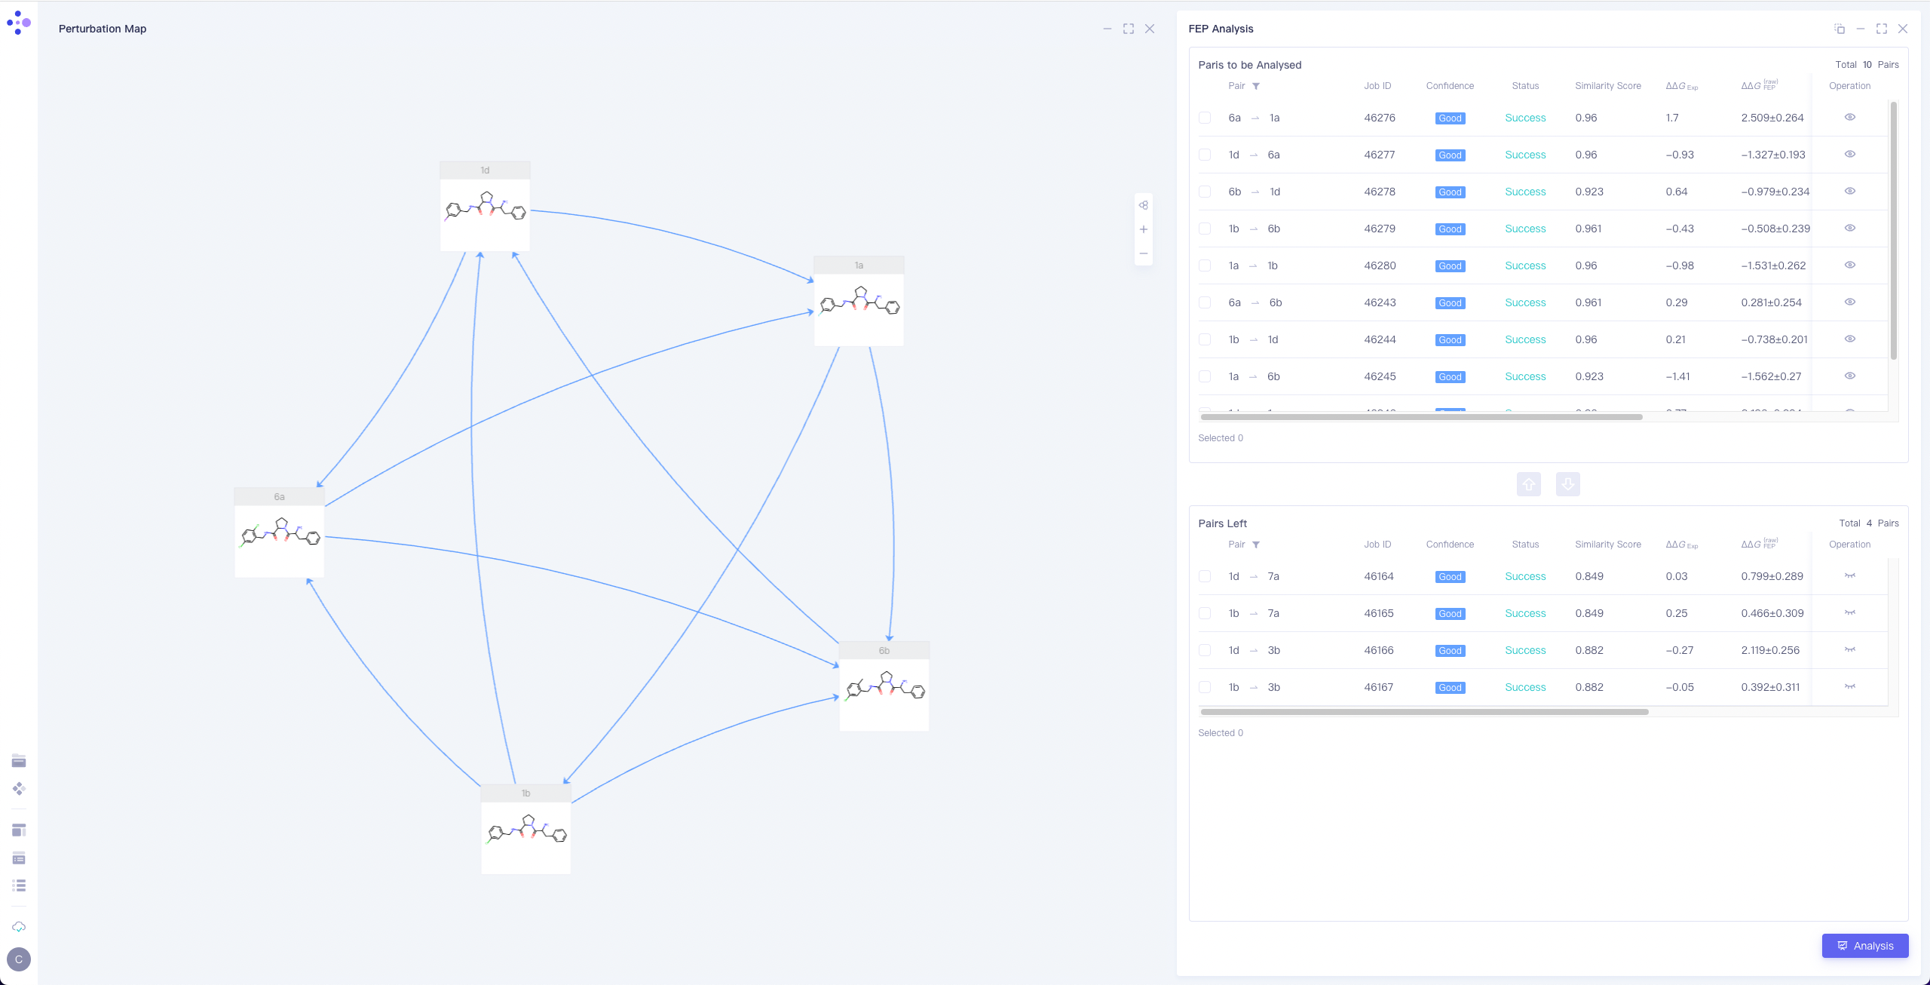The width and height of the screenshot is (1930, 985).
Task: Open the user avatar labeled C
Action: [x=19, y=959]
